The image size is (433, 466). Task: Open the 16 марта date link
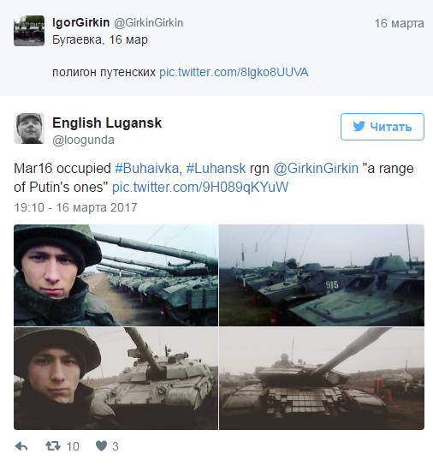pyautogui.click(x=399, y=23)
